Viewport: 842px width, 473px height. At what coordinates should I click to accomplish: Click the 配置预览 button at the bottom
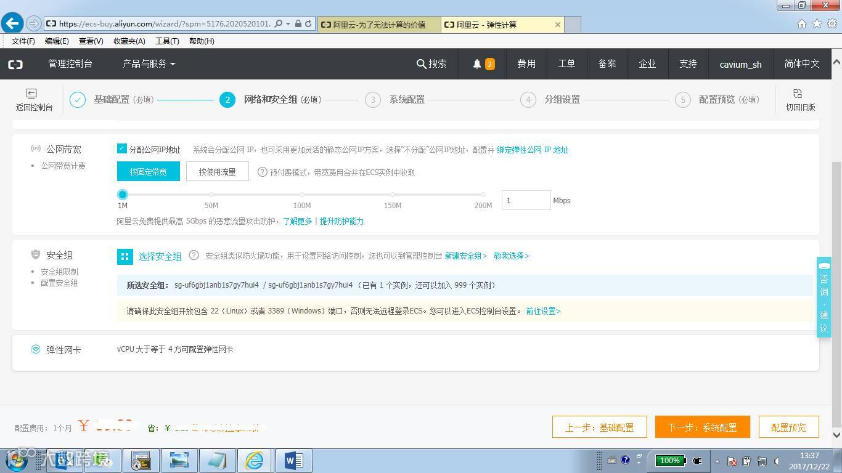[788, 427]
